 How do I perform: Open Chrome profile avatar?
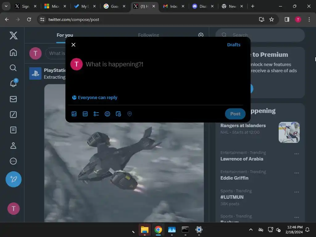coord(298,19)
